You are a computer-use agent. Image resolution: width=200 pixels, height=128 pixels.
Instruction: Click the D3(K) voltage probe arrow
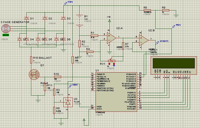tap(65, 4)
